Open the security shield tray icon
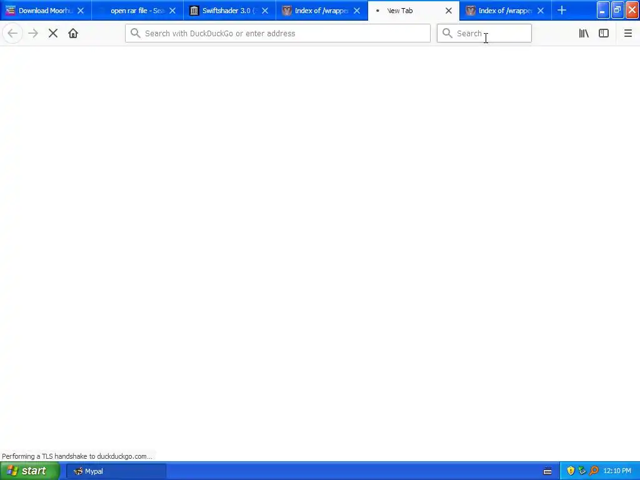This screenshot has width=640, height=480. (x=571, y=471)
